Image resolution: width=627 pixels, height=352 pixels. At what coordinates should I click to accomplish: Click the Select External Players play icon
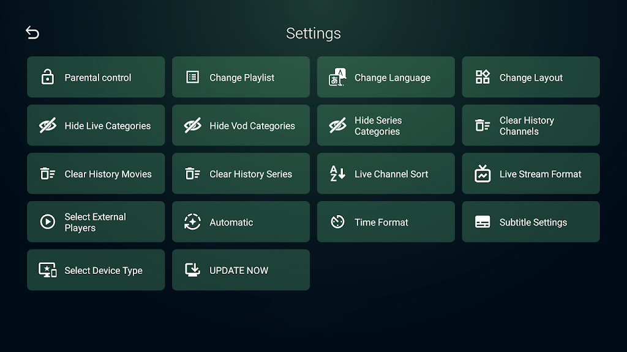[47, 222]
